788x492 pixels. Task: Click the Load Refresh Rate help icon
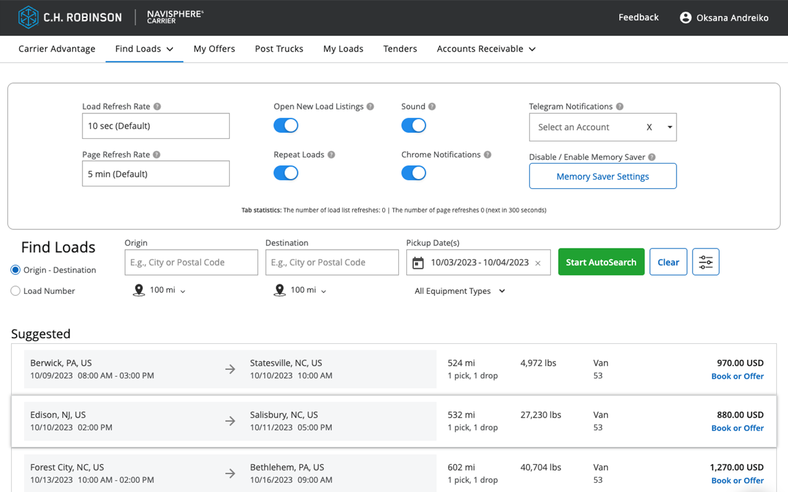coord(157,106)
